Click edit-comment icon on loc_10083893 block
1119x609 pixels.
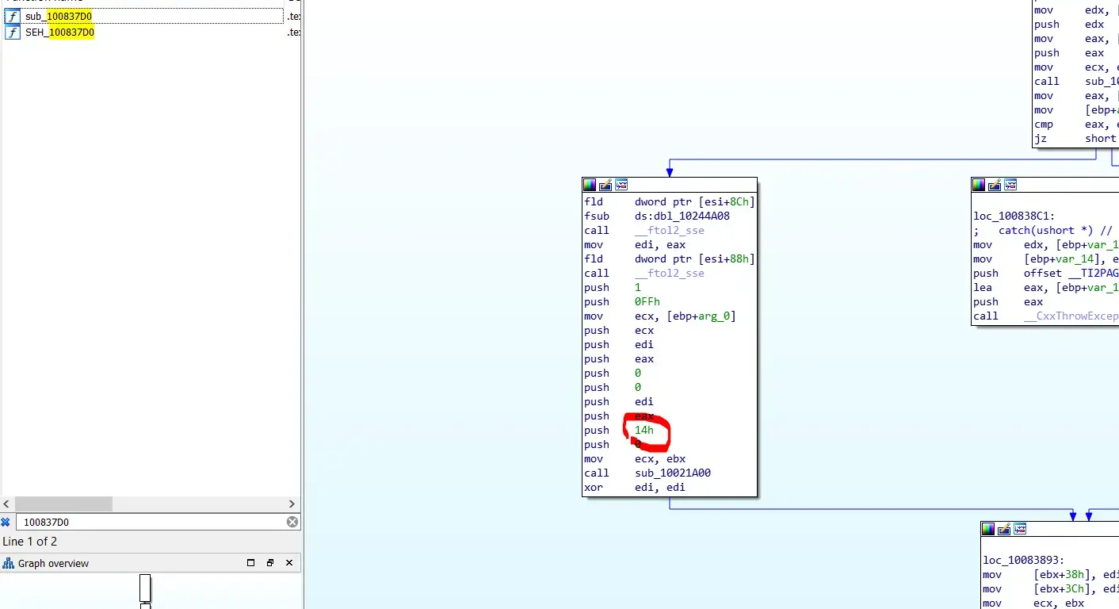[x=1004, y=529]
